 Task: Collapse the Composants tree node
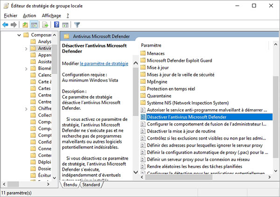[19, 35]
